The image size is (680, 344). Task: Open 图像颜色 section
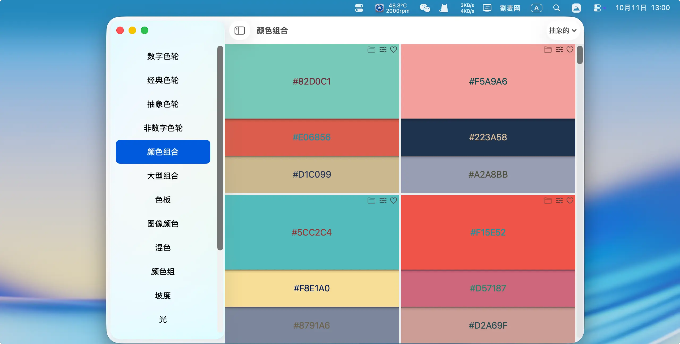[x=163, y=224]
